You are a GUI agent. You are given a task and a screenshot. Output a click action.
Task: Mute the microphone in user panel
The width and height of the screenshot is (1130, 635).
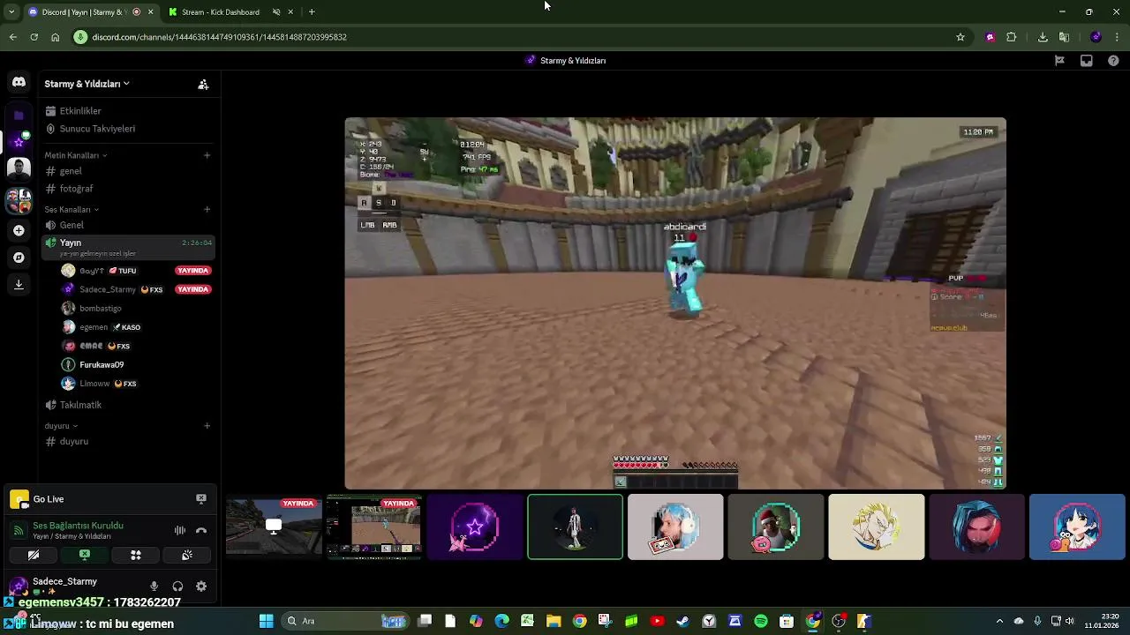point(154,586)
